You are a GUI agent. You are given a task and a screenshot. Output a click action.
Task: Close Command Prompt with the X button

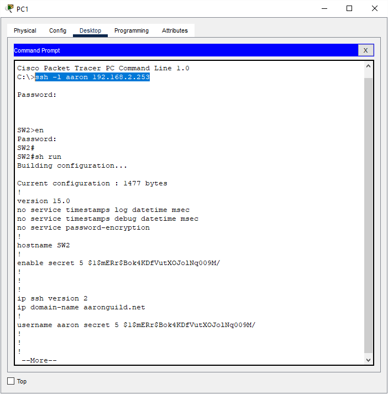pos(365,50)
